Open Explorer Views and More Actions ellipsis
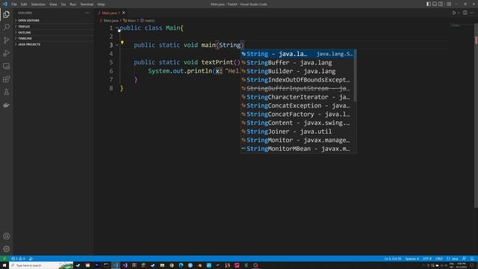This screenshot has width=478, height=269. 87,13
